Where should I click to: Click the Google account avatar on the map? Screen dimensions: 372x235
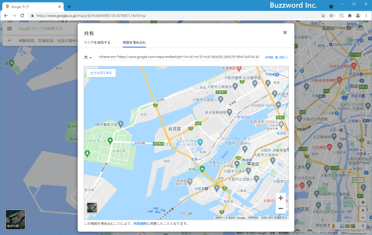[x=360, y=28]
